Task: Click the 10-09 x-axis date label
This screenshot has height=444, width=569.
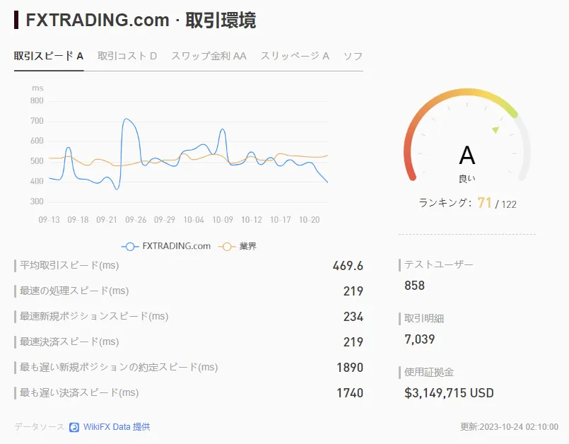Action: click(223, 220)
